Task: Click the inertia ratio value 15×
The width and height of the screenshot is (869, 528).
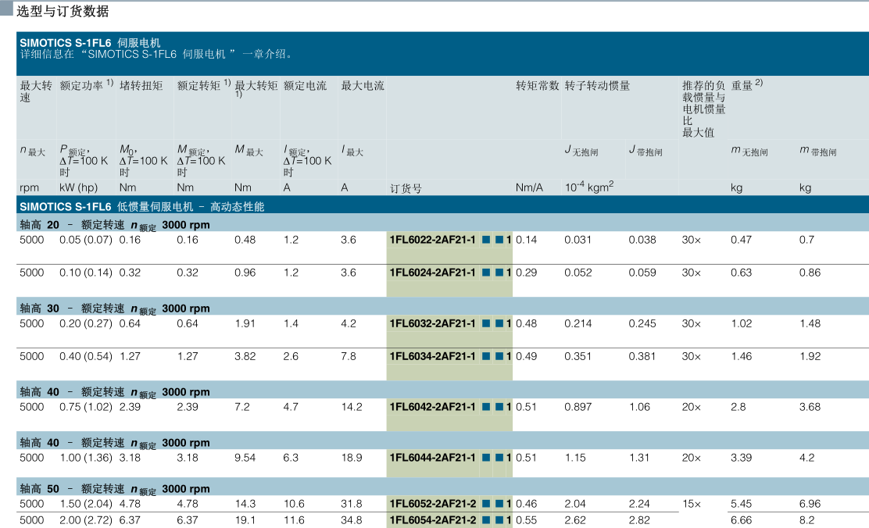Action: pyautogui.click(x=691, y=504)
